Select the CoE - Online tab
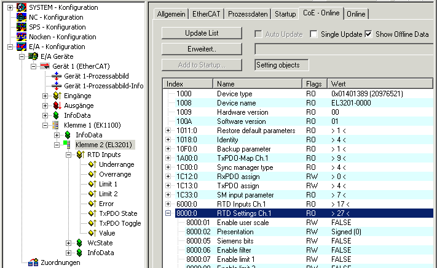 point(321,13)
